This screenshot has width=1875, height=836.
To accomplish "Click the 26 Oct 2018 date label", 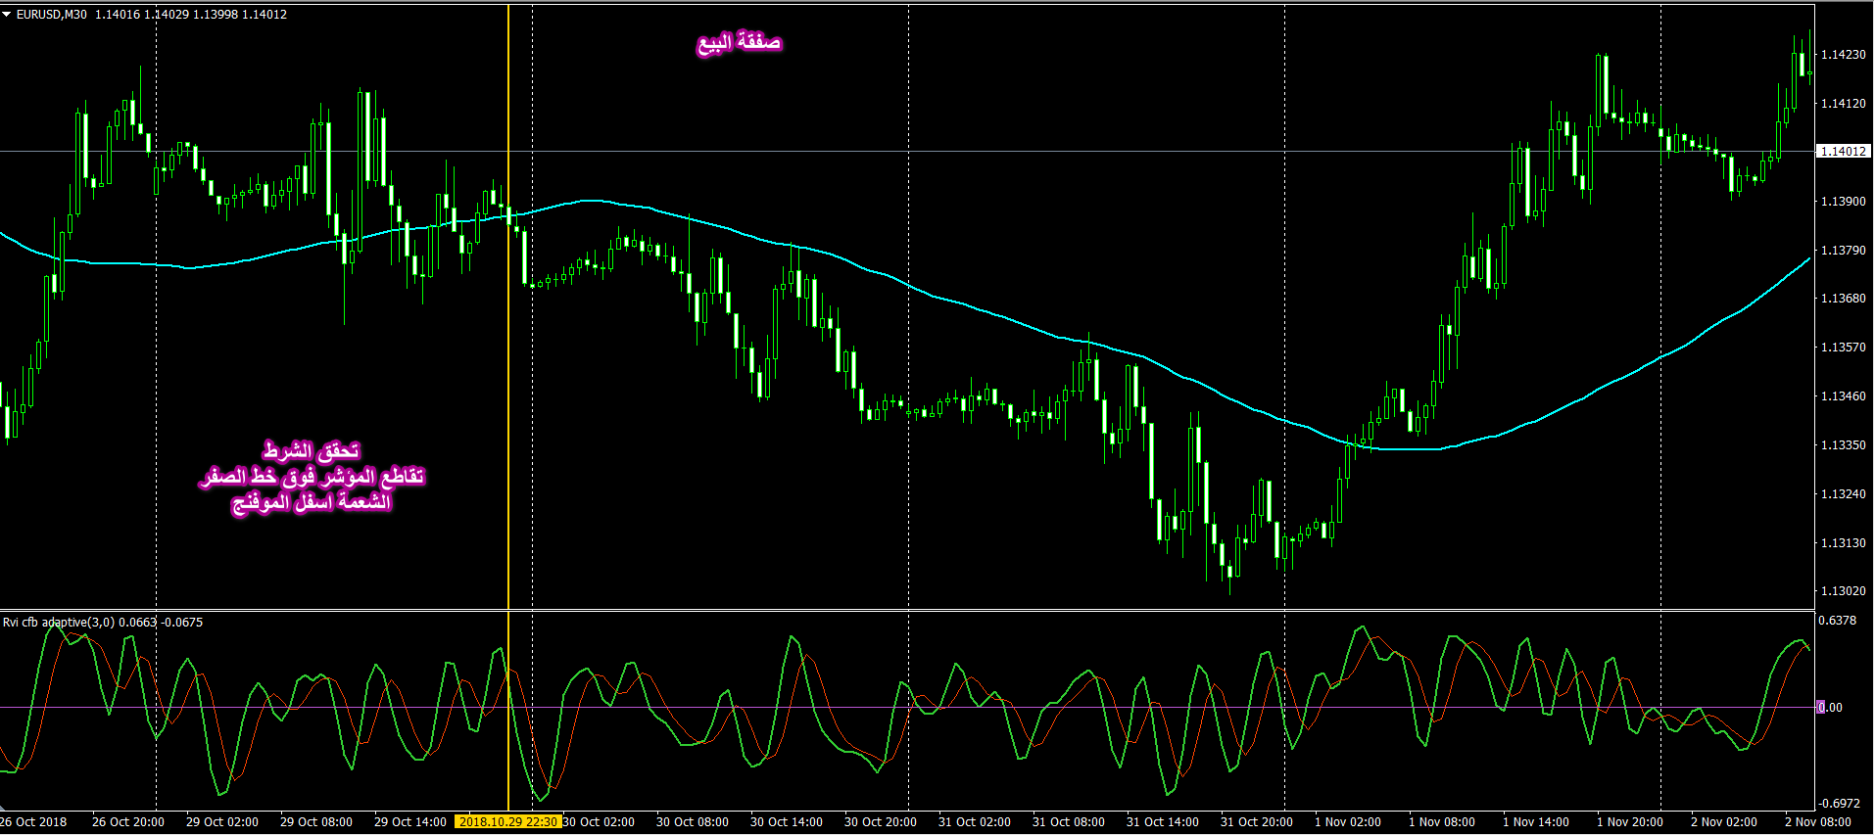I will coord(34,822).
